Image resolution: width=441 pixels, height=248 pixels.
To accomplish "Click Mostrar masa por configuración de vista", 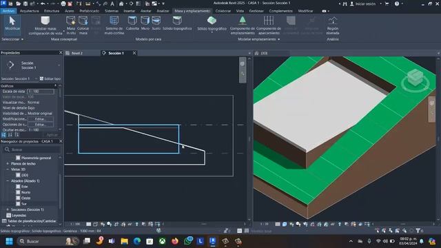I will (x=45, y=25).
